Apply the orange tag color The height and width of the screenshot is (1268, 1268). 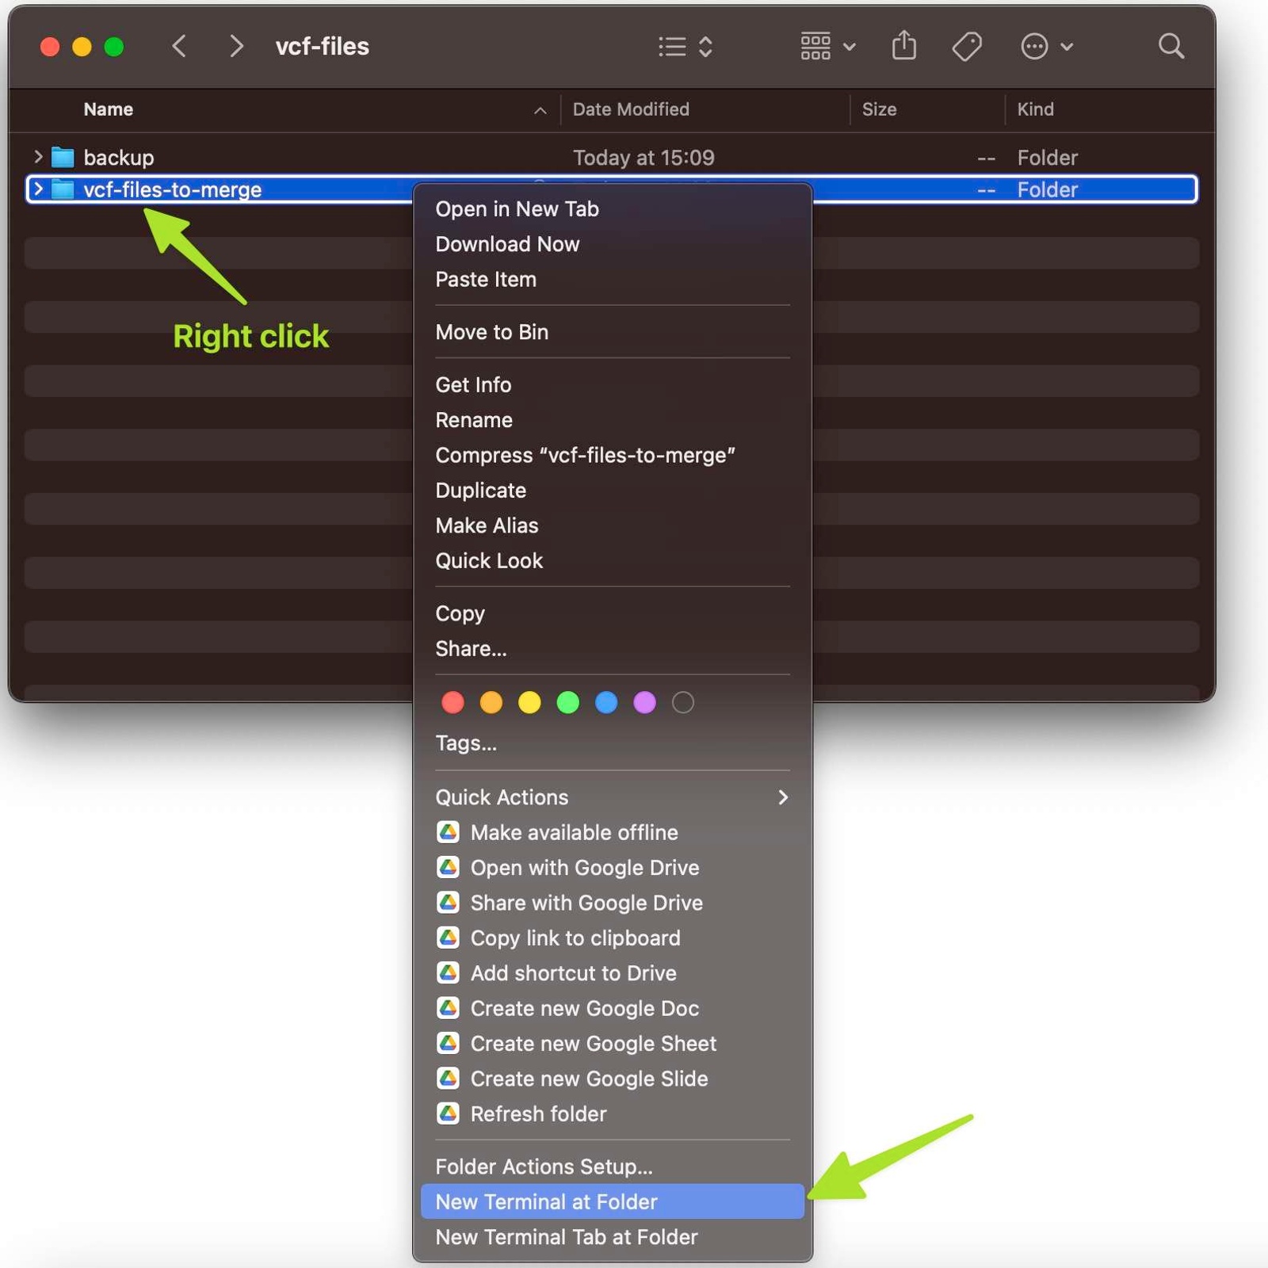tap(491, 702)
